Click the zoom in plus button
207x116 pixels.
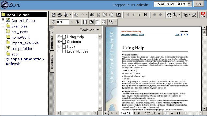click(77, 22)
